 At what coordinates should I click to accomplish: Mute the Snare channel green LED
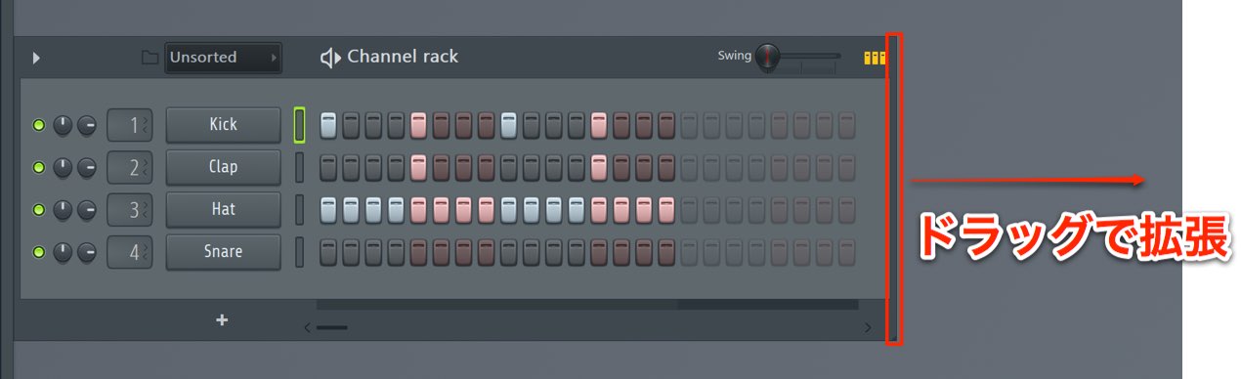click(39, 252)
